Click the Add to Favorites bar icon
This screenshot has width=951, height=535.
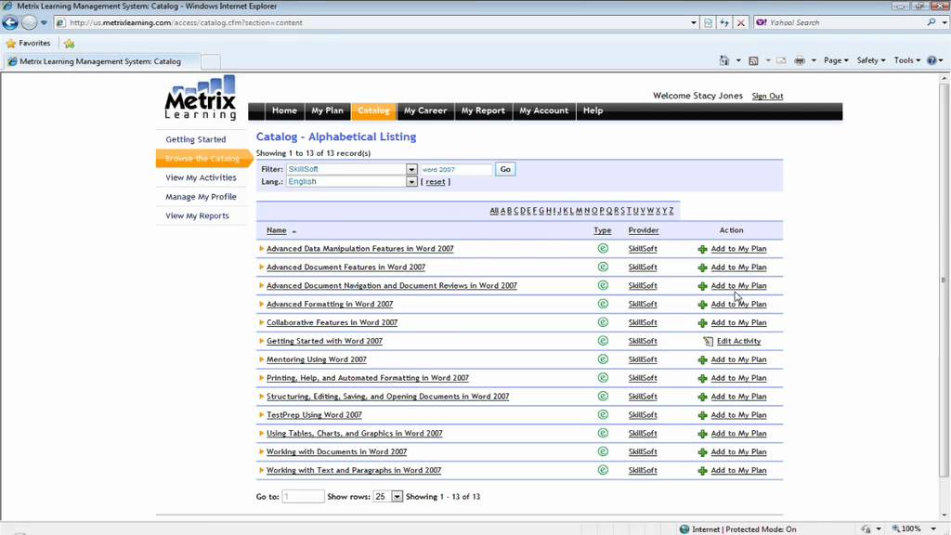tap(69, 43)
